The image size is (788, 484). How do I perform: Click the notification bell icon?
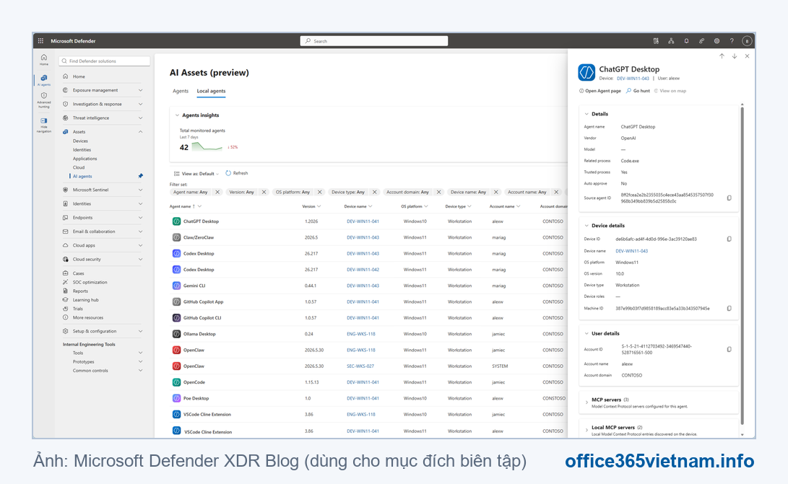(x=686, y=41)
